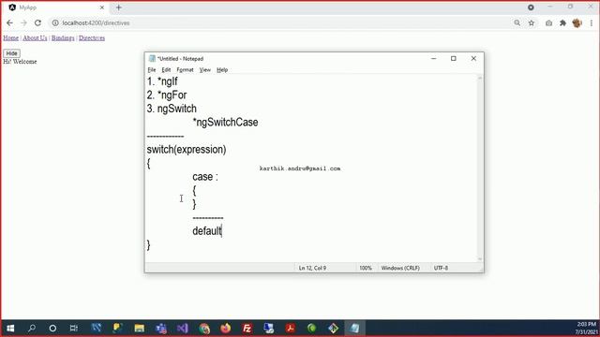Select the MyApp browser tab

coord(56,7)
